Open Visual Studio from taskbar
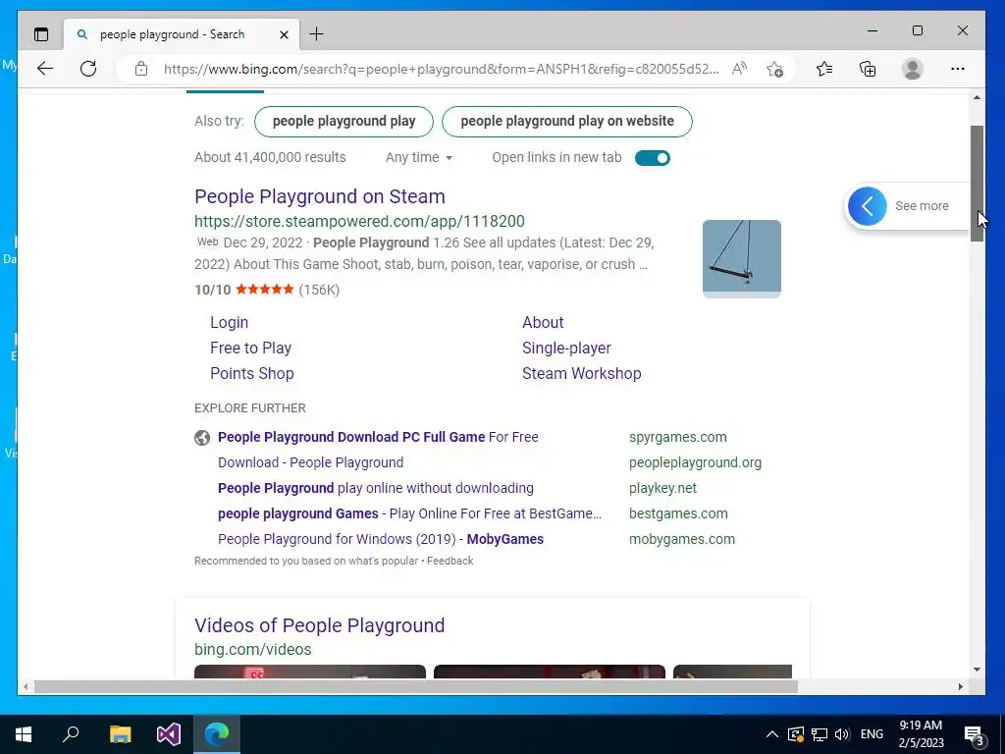 coord(169,734)
